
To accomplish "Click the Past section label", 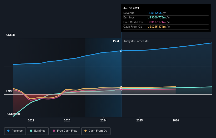I will click(x=116, y=41).
